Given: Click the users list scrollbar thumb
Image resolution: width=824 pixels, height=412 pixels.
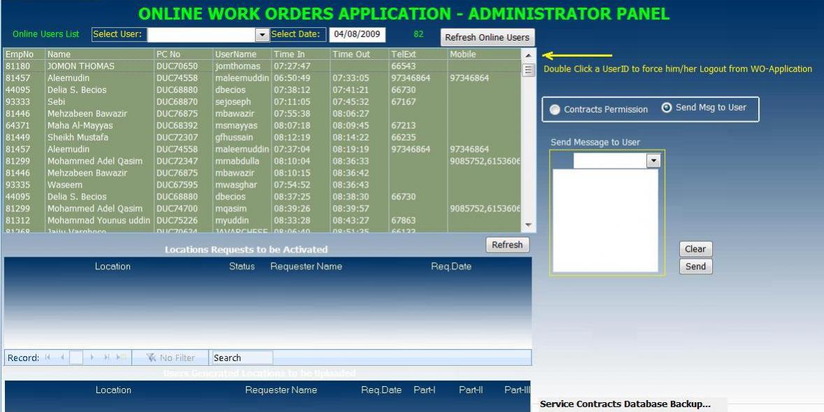Looking at the screenshot, I should 529,70.
